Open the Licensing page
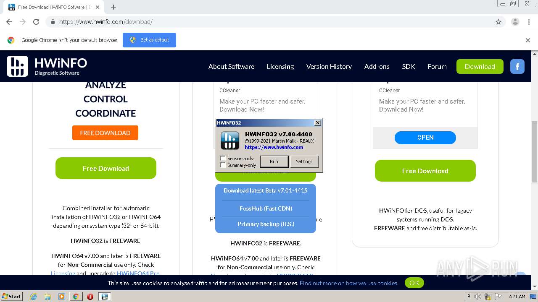538x302 pixels. coord(280,66)
